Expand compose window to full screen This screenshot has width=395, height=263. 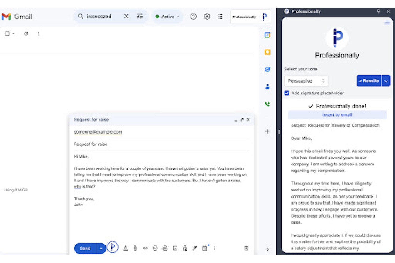pos(242,120)
